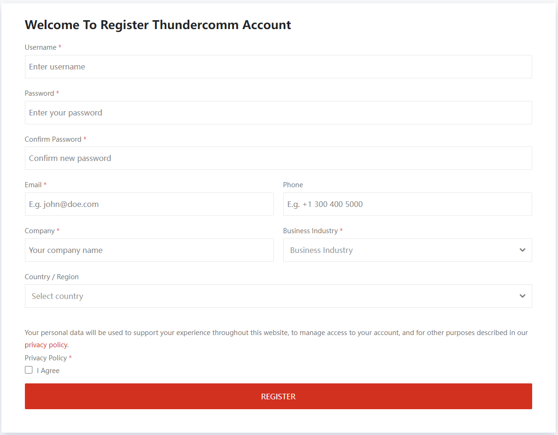
Task: Open the privacy policy link
Action: click(46, 345)
